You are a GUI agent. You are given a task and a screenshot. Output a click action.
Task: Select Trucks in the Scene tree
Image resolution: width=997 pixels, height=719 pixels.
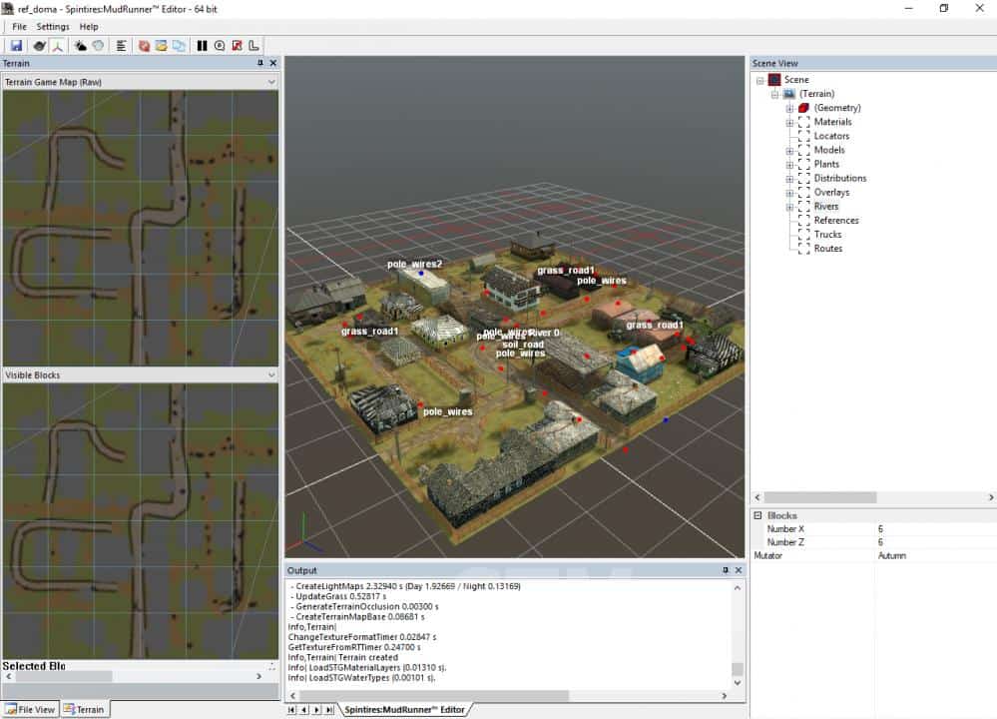[x=827, y=235]
